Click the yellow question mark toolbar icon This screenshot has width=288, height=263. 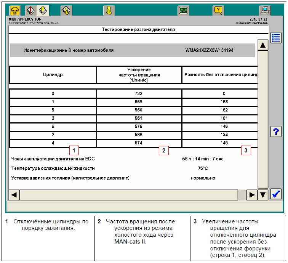pos(219,11)
